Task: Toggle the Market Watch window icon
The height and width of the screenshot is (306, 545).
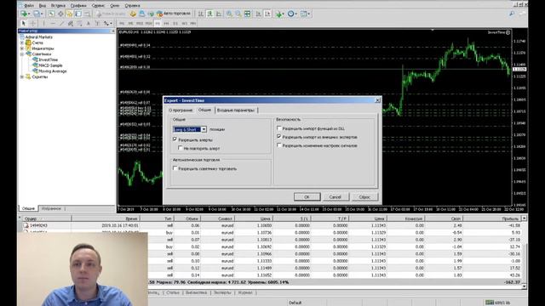Action: coord(51,14)
